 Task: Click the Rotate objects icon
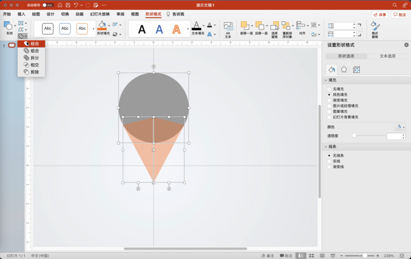[x=314, y=34]
